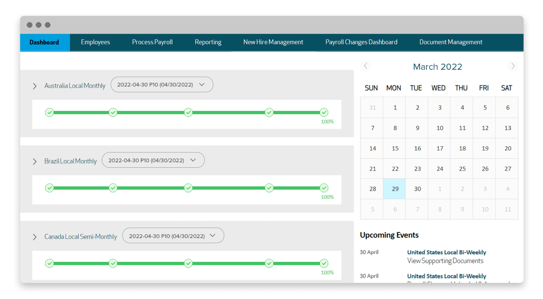543x299 pixels.
Task: Open first United States Local Bi-Weekly event
Action: tap(446, 252)
